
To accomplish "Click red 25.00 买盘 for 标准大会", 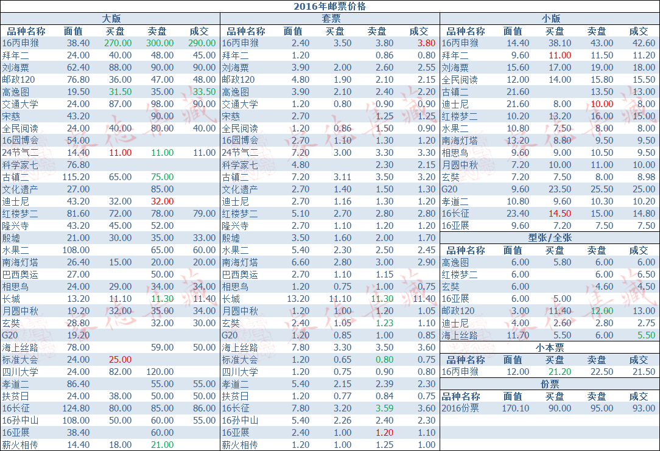I will (121, 360).
